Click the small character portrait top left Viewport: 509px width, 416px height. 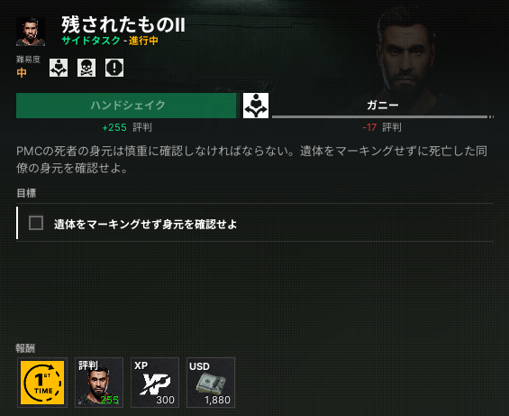31,32
